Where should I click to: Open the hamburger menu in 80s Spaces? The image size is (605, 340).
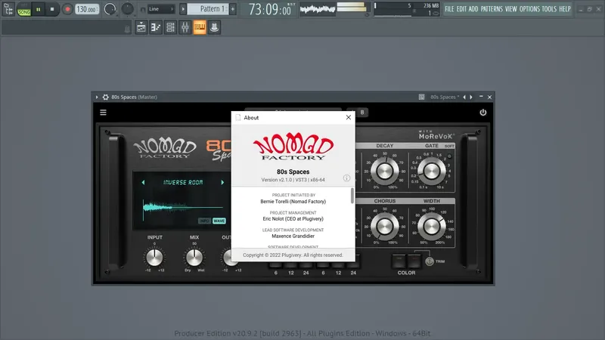103,112
